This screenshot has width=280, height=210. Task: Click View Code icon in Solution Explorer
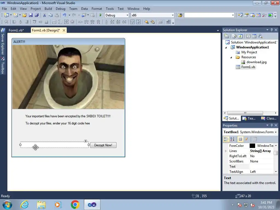coord(248,36)
